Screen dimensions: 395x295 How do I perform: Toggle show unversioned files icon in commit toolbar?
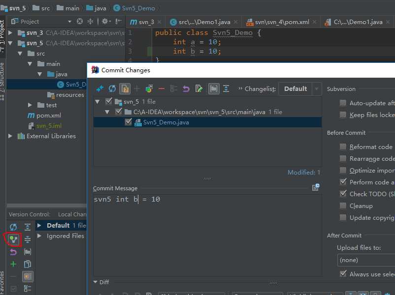[x=125, y=88]
